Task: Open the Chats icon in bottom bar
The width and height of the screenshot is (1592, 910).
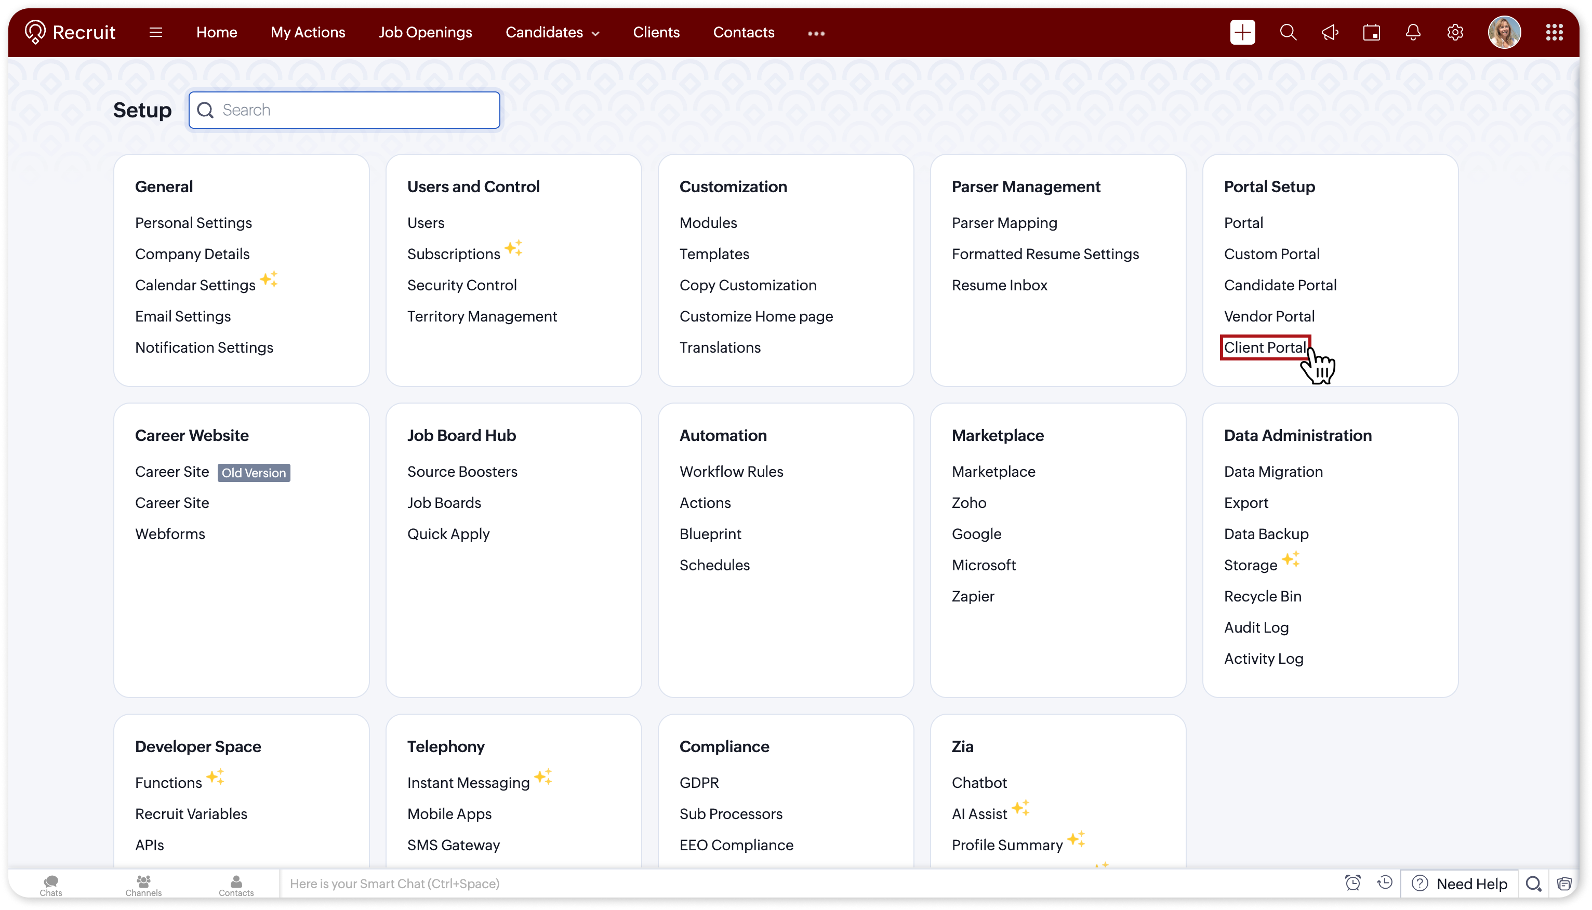Action: 50,885
